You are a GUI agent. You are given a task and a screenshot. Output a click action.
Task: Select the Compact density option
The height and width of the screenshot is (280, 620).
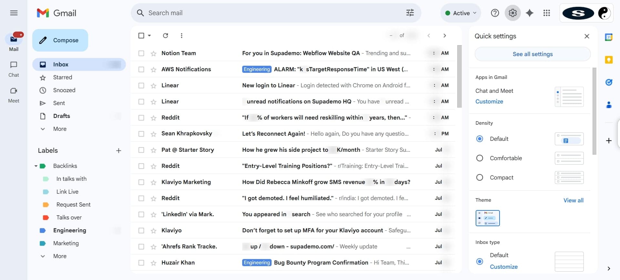point(480,178)
